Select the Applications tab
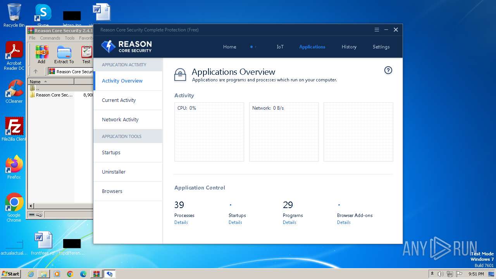Screen dimensions: 496x279 coord(312,47)
